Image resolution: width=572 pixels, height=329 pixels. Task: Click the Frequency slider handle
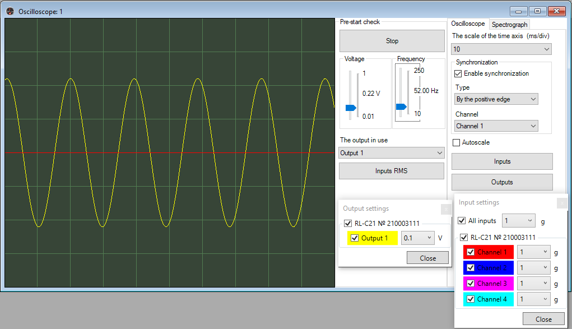coord(401,106)
